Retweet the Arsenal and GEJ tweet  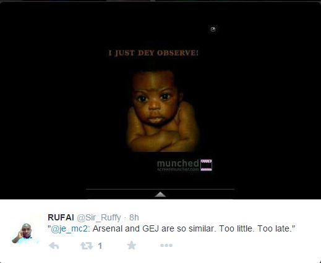click(x=87, y=246)
